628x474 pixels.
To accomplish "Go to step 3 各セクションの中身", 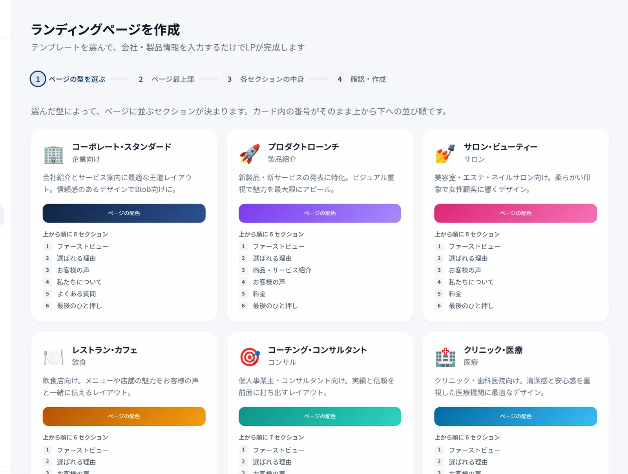I will (x=265, y=79).
